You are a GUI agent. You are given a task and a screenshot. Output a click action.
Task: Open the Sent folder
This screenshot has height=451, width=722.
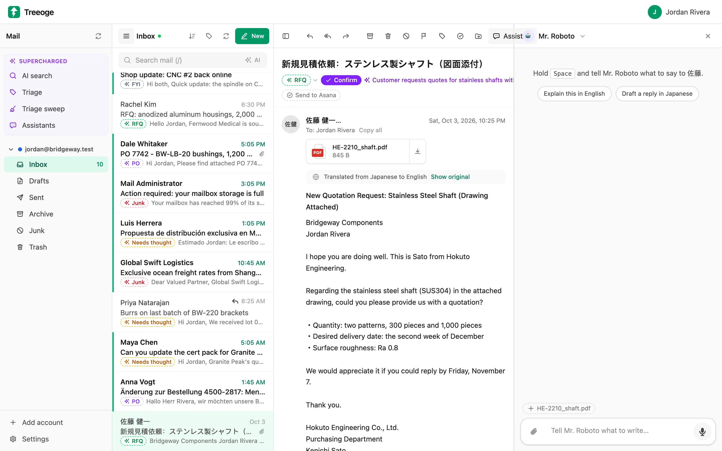(x=56, y=197)
